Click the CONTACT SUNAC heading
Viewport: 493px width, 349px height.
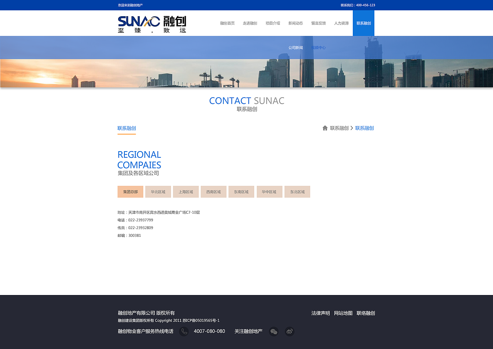pos(247,101)
